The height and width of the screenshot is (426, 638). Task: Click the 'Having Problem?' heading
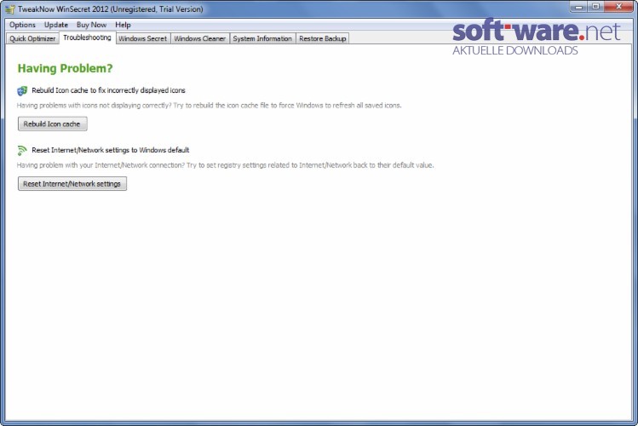click(65, 68)
